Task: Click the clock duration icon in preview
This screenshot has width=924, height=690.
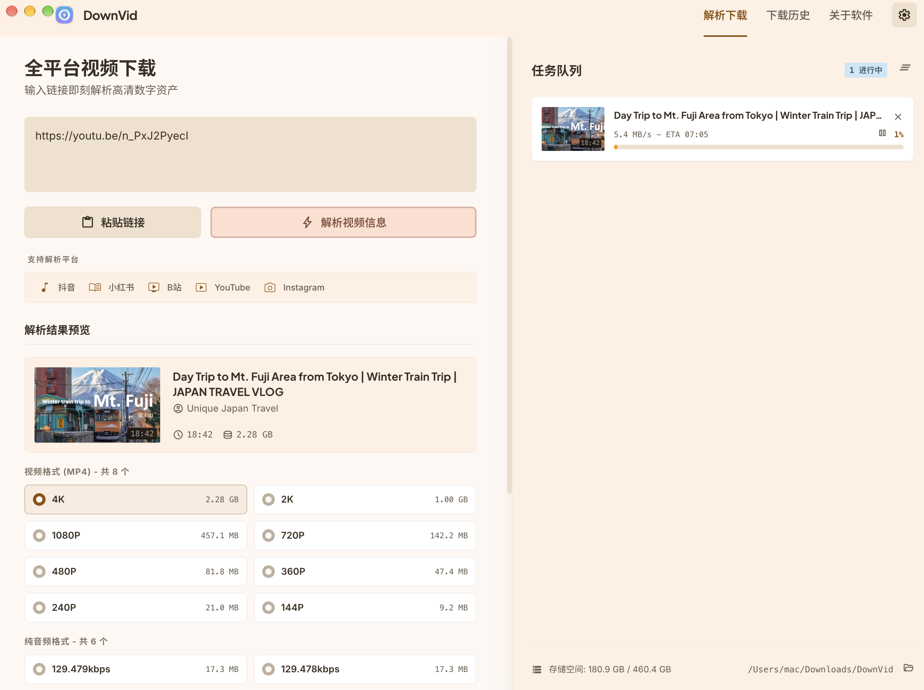Action: click(178, 435)
